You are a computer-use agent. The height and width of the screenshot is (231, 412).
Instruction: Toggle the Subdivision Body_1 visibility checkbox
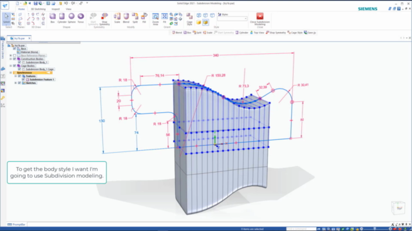point(19,62)
